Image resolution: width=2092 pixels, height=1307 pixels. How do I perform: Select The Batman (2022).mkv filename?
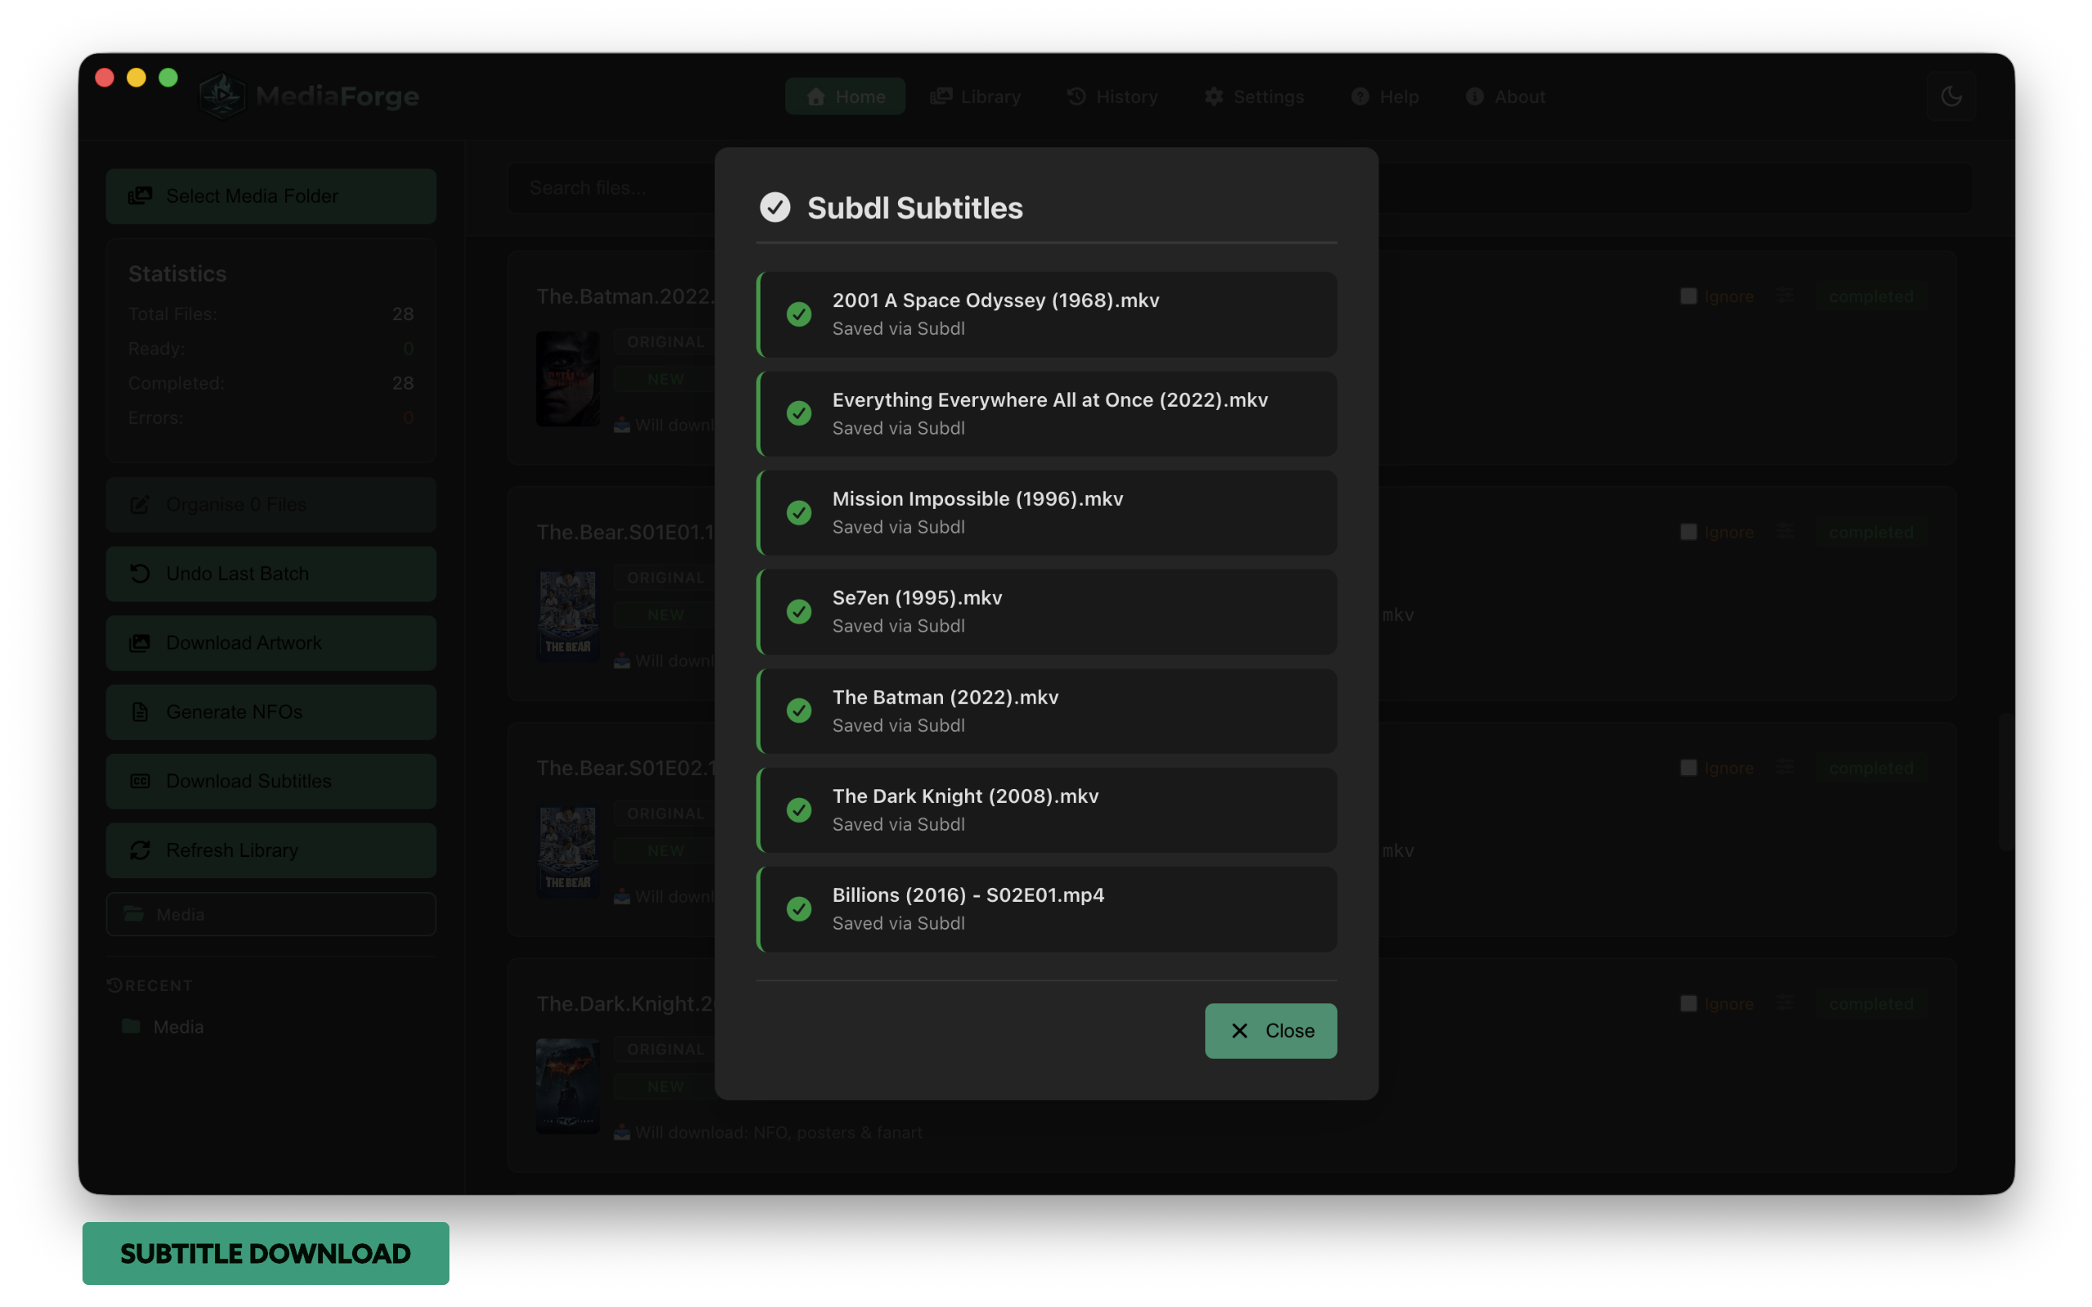click(x=945, y=697)
